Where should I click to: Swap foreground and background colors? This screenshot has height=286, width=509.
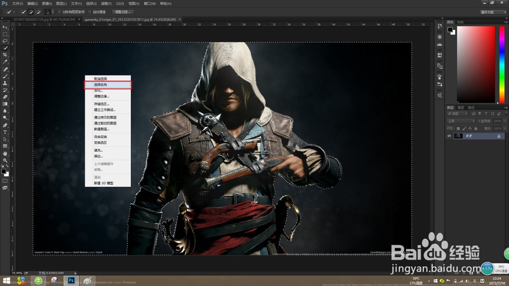pos(8,166)
